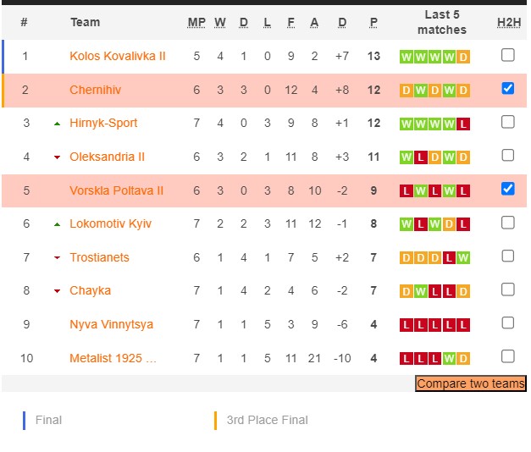Image resolution: width=531 pixels, height=452 pixels.
Task: Sort table by MP column header
Action: click(196, 22)
